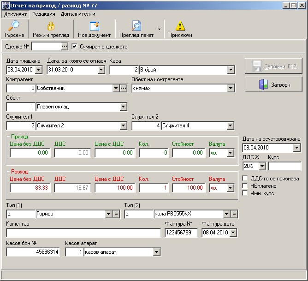The width and height of the screenshot is (308, 281).
Task: Click minus button beside кола PB5555KX
Action: [234, 214]
